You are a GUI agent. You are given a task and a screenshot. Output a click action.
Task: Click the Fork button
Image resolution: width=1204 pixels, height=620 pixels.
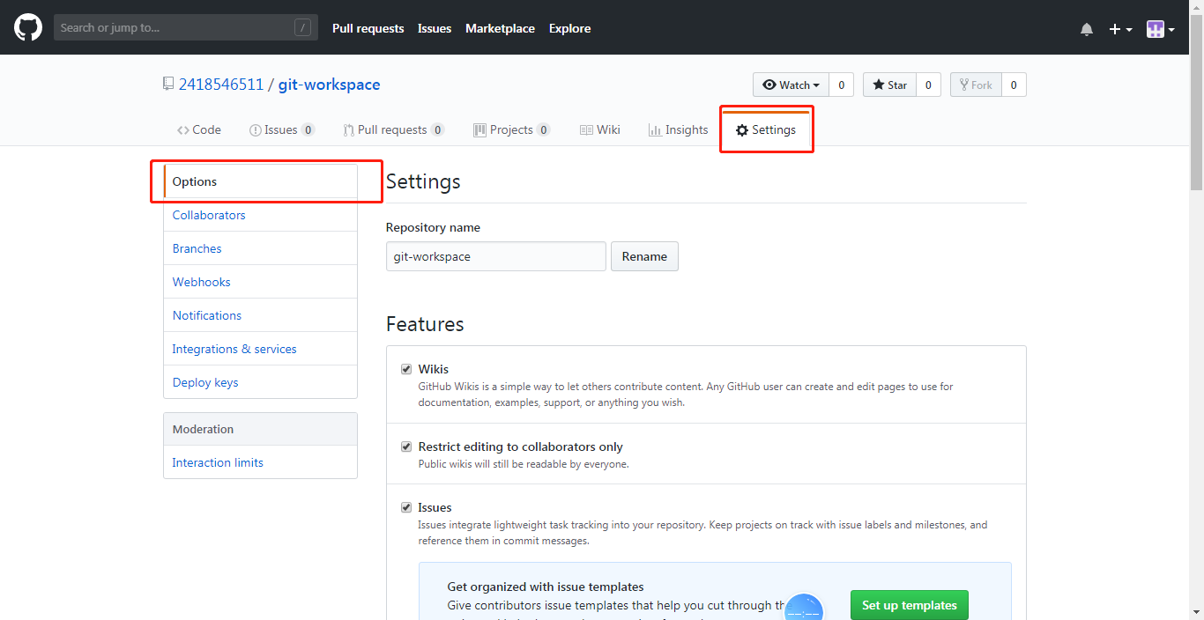click(x=976, y=85)
